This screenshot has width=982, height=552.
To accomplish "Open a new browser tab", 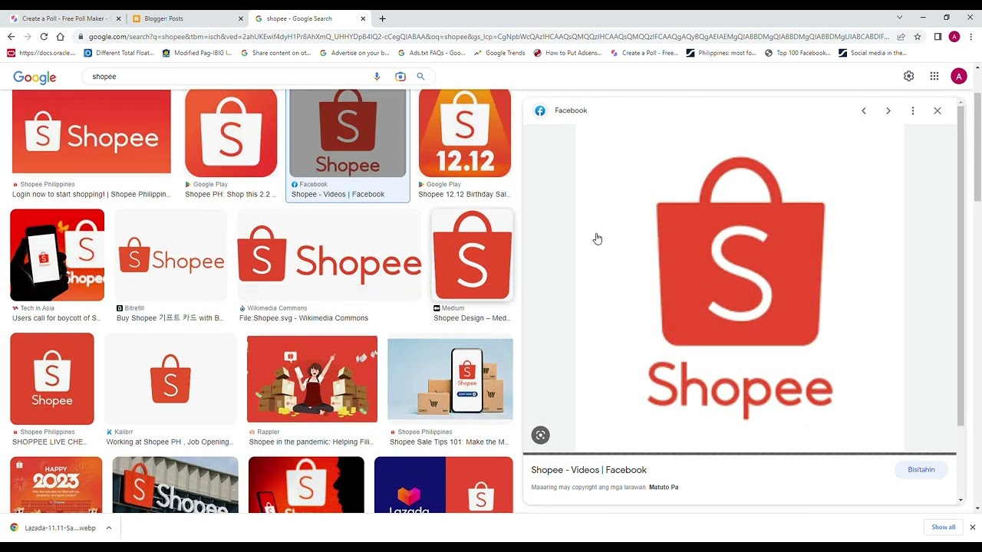I will click(382, 18).
